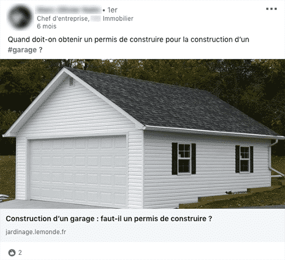Click the thumbs-up reaction icon
Image resolution: width=285 pixels, height=260 pixels.
pyautogui.click(x=12, y=253)
